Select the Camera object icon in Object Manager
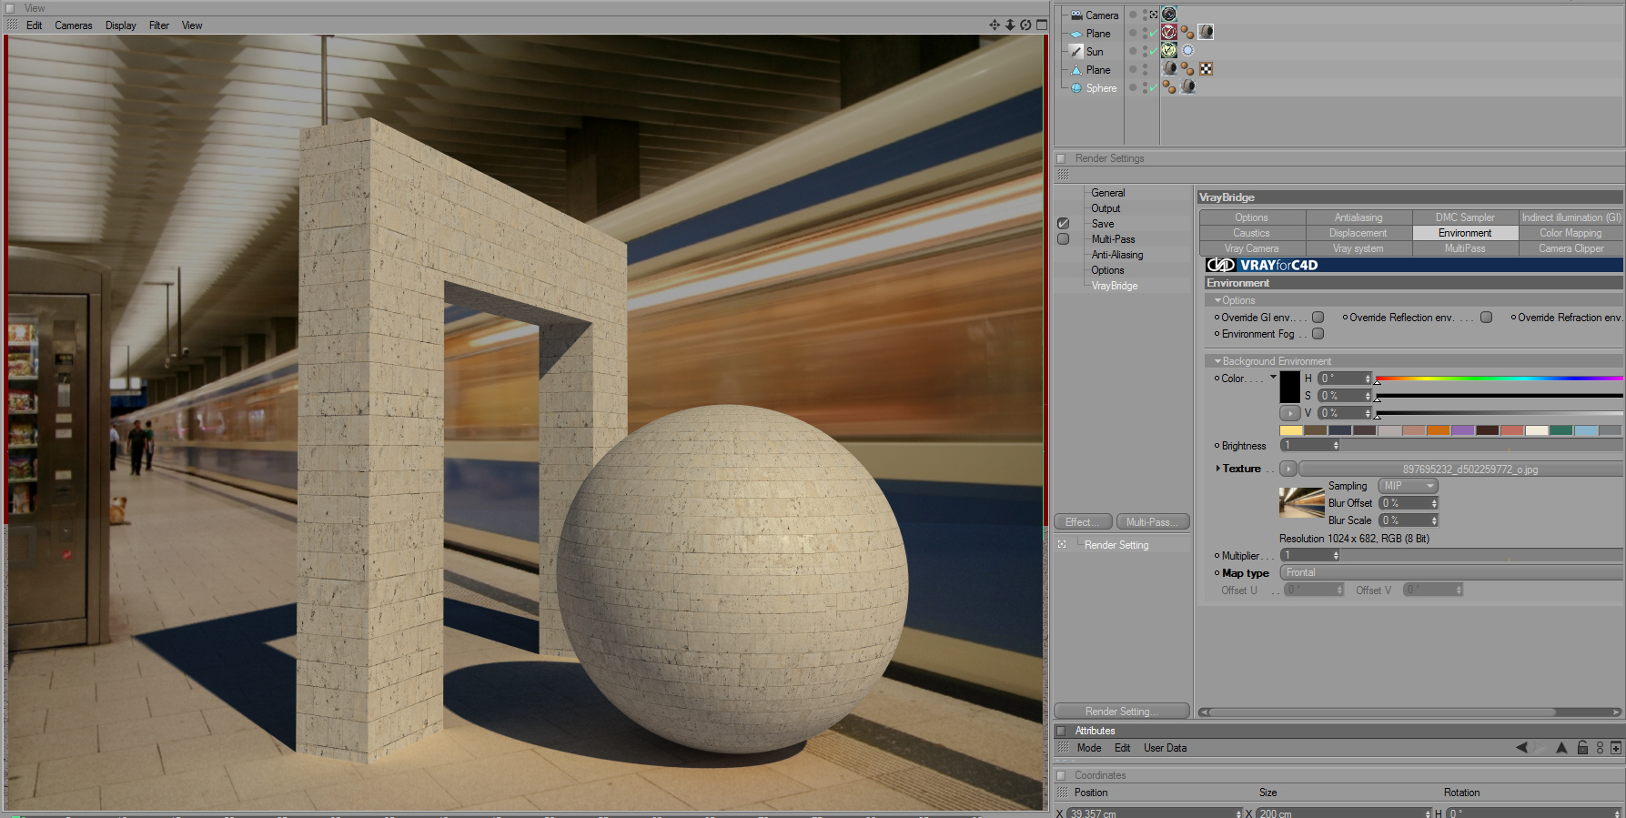 click(1076, 15)
